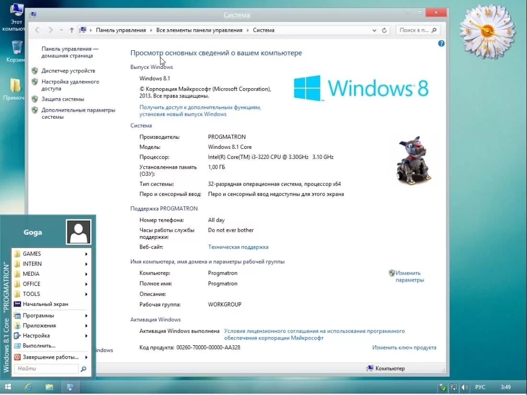Click the 3:49 taskbar clock
527x395 pixels.
pyautogui.click(x=505, y=387)
